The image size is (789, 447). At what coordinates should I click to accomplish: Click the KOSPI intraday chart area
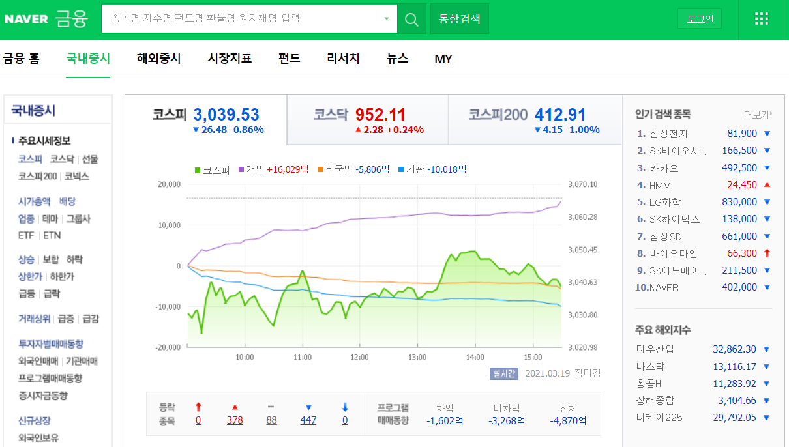coord(374,266)
